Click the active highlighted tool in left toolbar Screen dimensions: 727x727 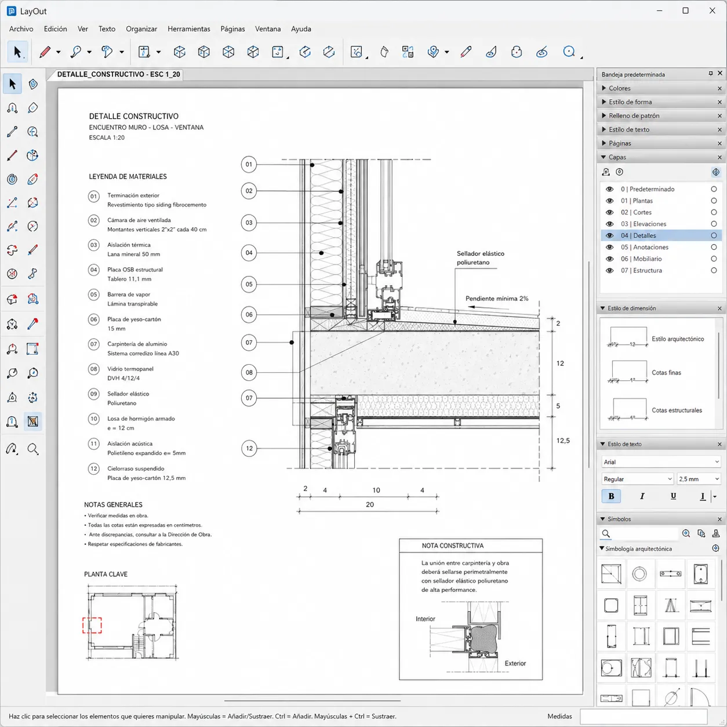[33, 421]
